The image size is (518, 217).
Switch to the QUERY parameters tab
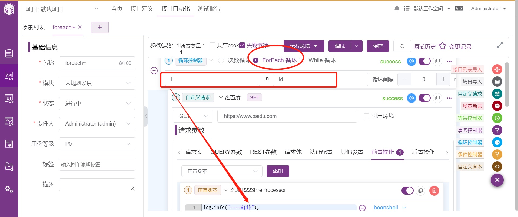(x=226, y=152)
